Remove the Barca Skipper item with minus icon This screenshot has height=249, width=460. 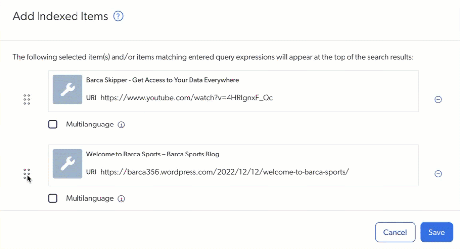[x=438, y=99]
